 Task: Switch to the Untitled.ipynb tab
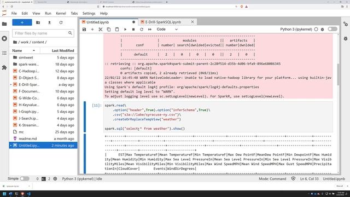pos(108,22)
